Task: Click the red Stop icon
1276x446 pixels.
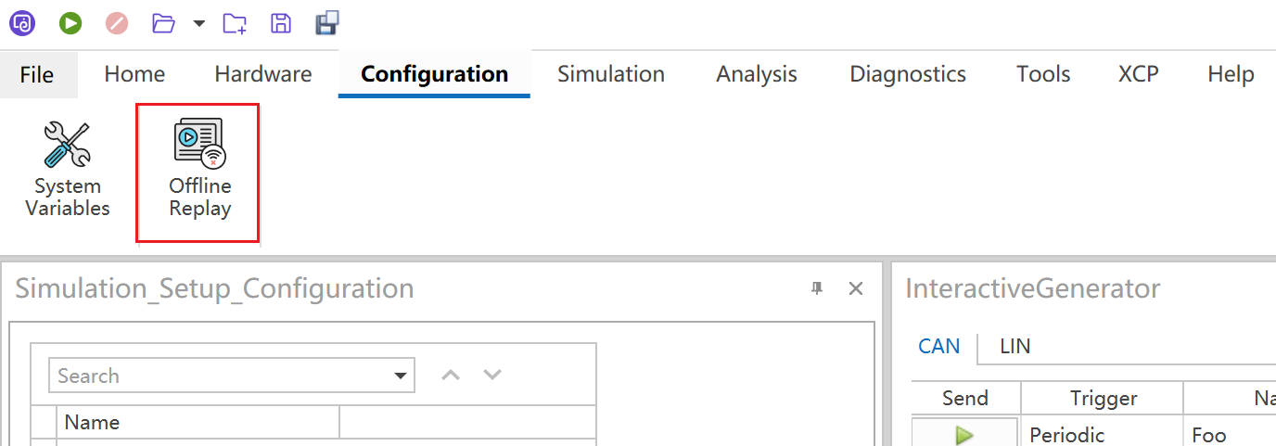Action: pos(117,23)
